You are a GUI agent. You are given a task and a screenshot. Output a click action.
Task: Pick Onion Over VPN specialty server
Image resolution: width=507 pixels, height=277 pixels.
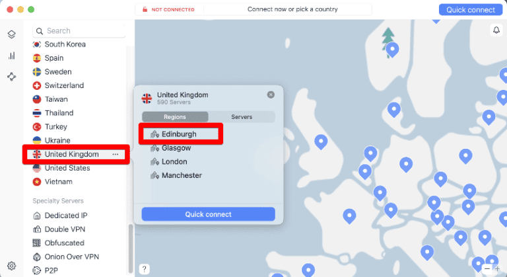tap(71, 257)
